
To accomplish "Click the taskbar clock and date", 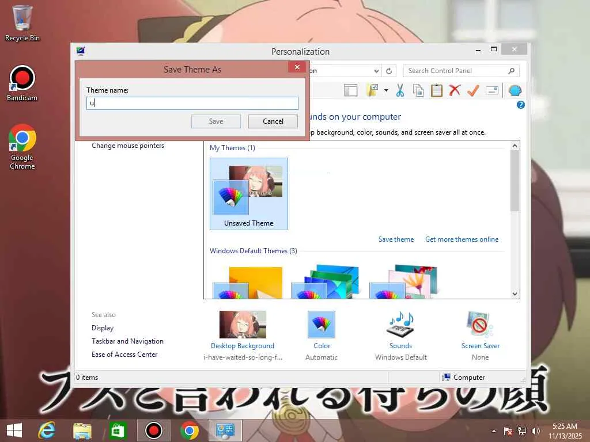I will [565, 431].
